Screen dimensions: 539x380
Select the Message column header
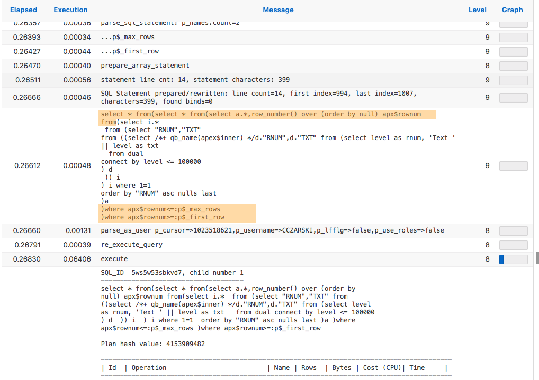(278, 10)
